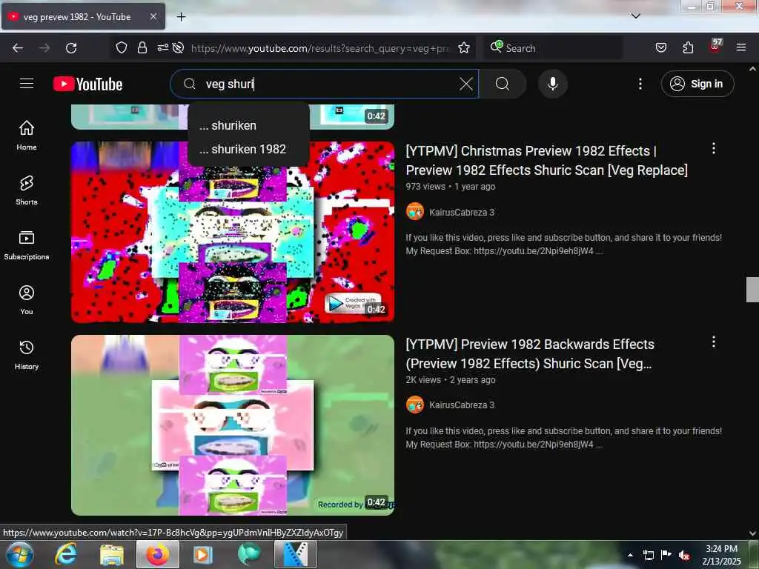Open the Christmas Preview 1982 Effects video title
This screenshot has width=759, height=569.
pos(546,161)
